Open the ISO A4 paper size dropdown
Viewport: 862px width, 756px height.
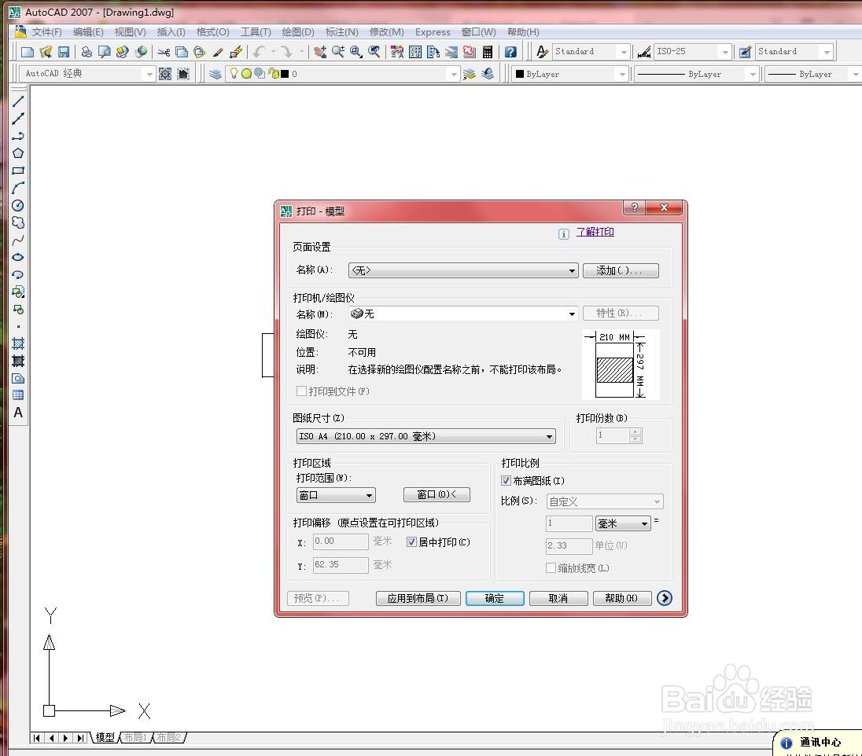coord(426,436)
